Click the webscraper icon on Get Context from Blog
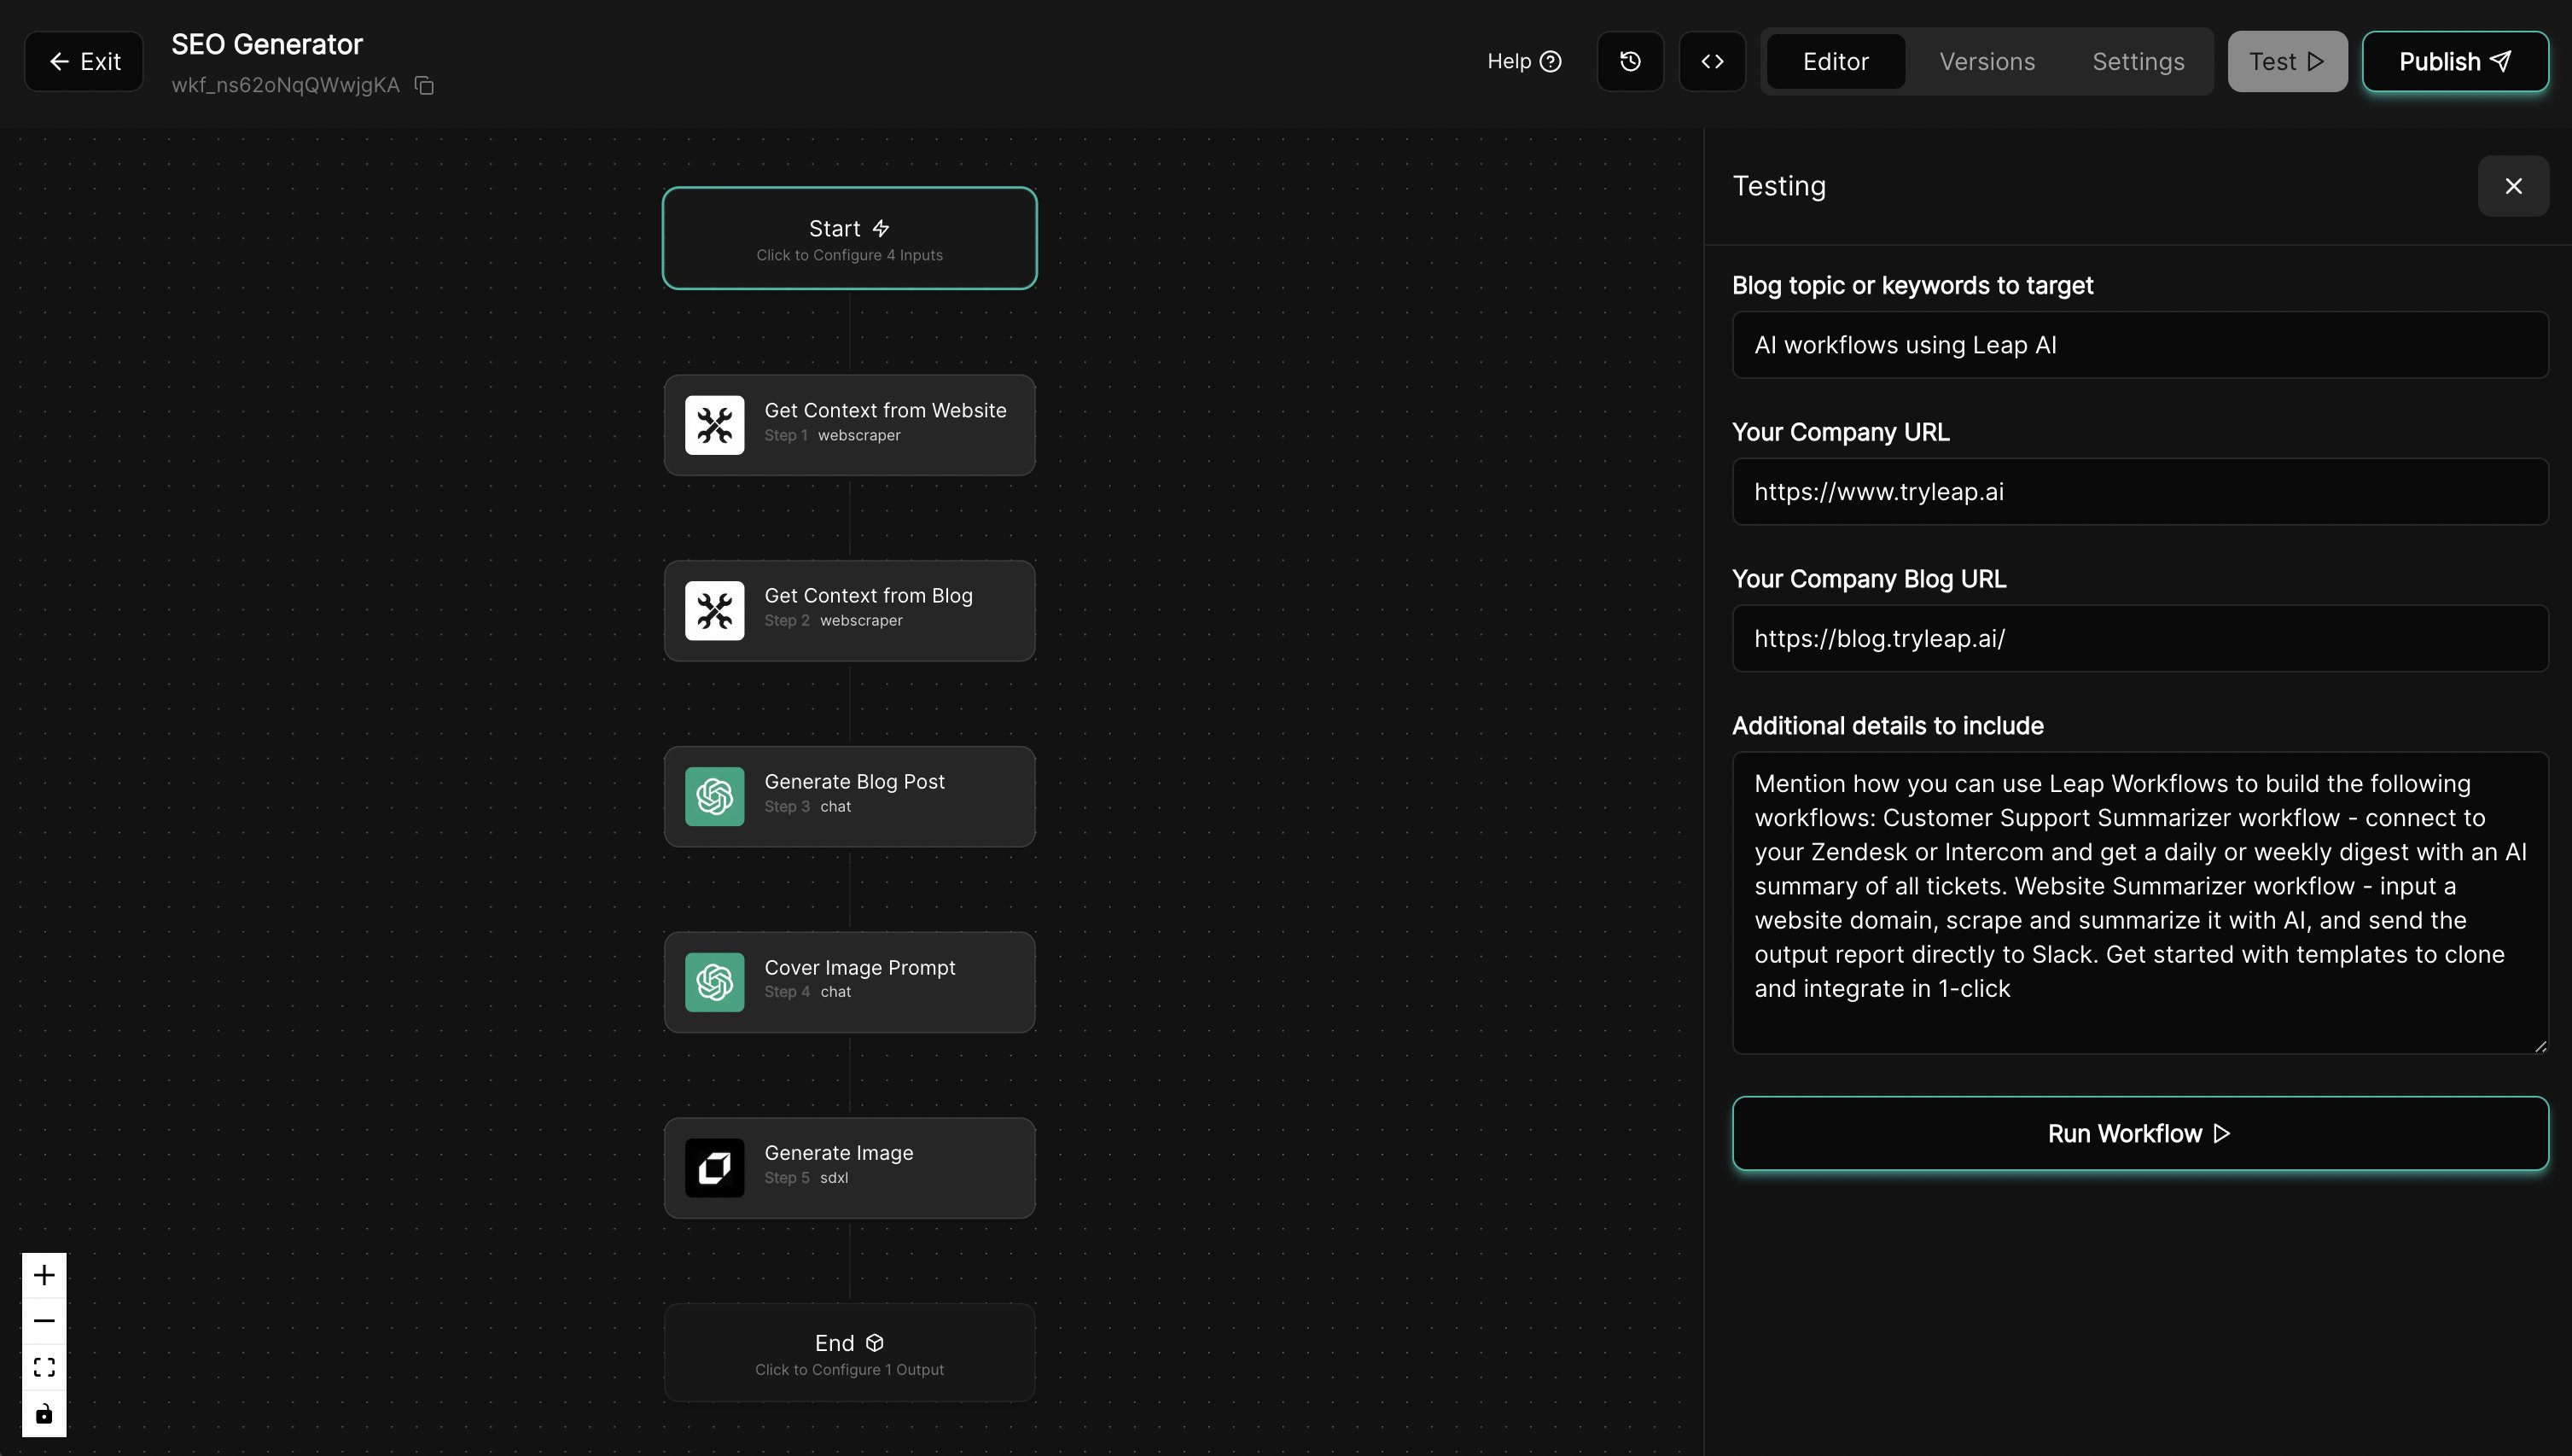Screen dimensions: 2572x1456 [713, 610]
